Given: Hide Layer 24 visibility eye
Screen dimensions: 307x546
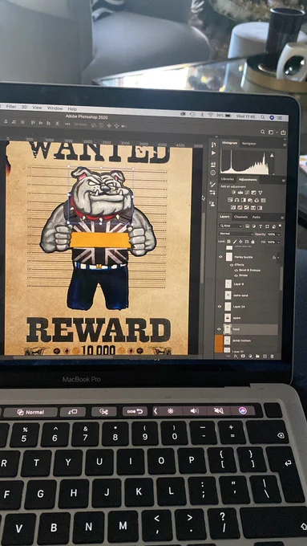Looking at the screenshot, I should pos(220,307).
